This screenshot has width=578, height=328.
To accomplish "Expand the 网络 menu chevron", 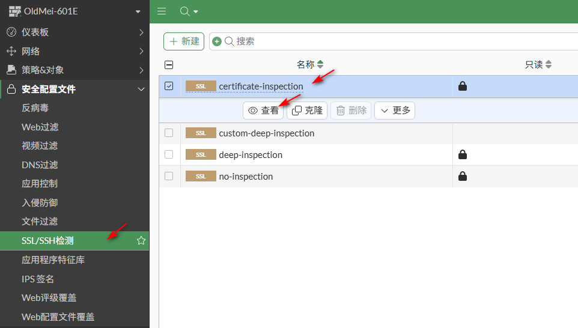I will 141,51.
